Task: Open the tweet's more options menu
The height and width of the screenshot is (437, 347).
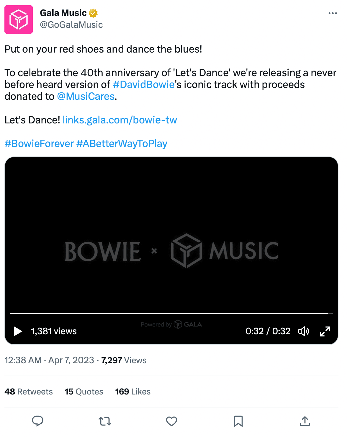Action: (x=333, y=13)
